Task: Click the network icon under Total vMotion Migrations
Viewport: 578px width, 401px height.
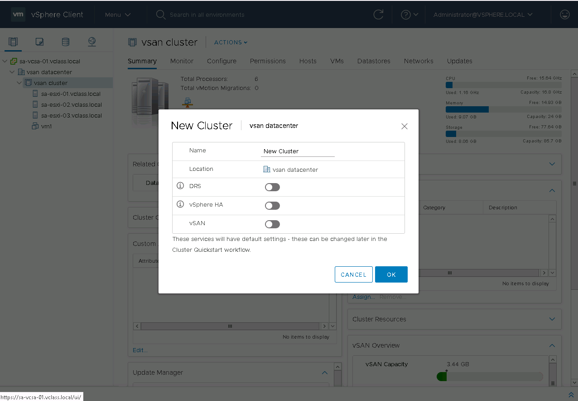Action: [187, 102]
